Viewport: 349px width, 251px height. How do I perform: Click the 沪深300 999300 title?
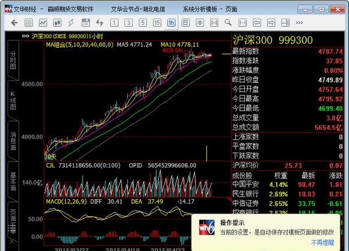(x=273, y=40)
